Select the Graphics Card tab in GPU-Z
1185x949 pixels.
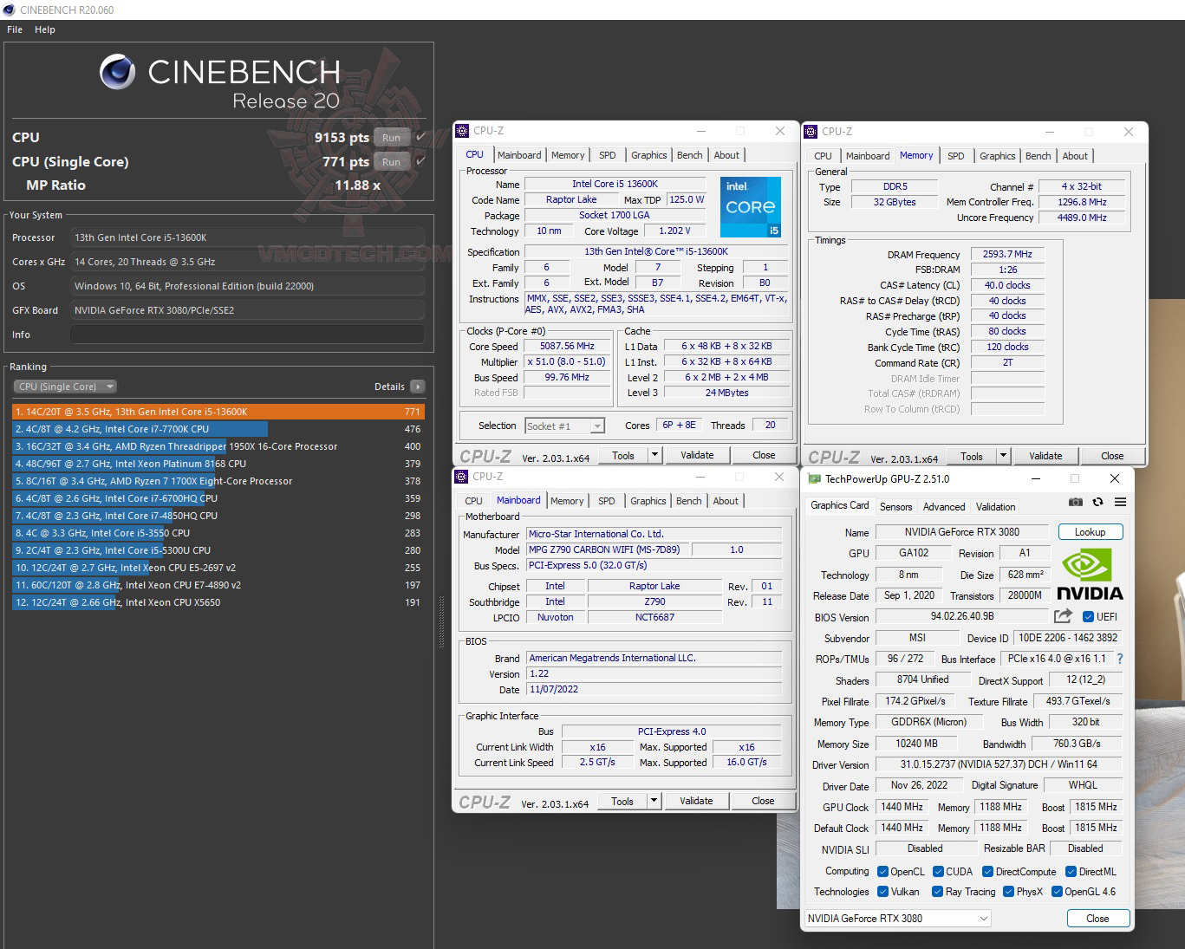(839, 506)
